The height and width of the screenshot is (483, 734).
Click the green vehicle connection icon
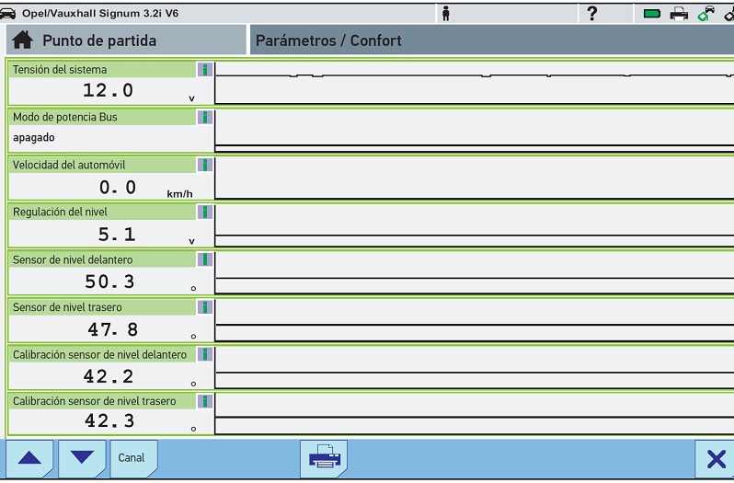coord(705,13)
